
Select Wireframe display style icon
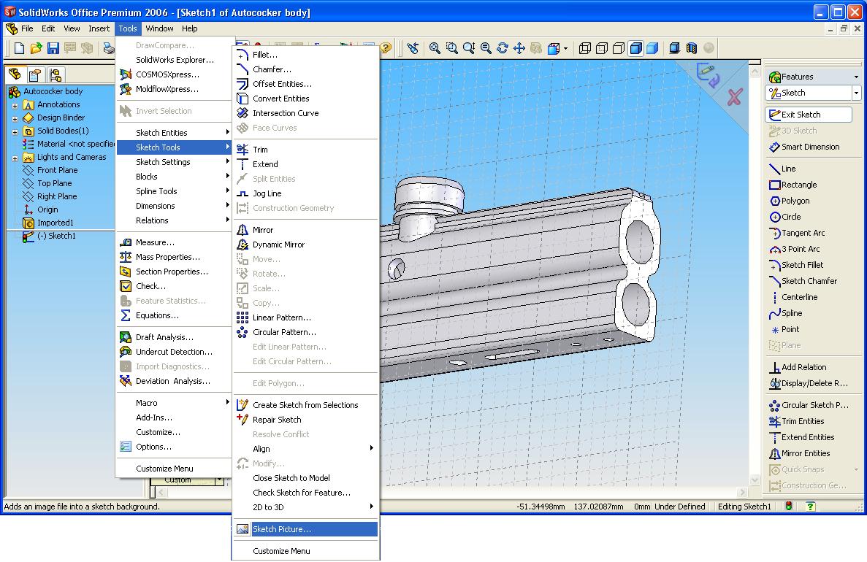click(x=585, y=49)
